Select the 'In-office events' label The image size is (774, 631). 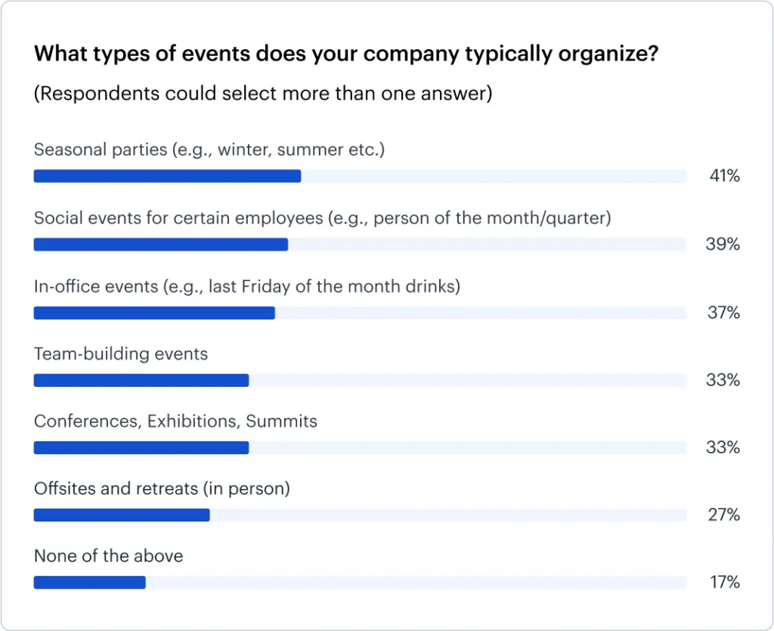click(x=247, y=286)
